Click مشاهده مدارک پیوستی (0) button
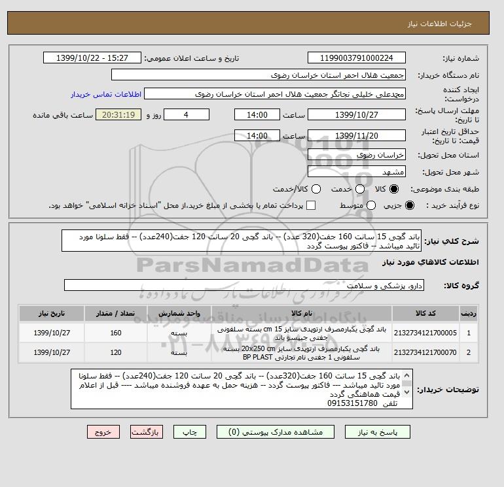Image resolution: width=504 pixels, height=487 pixels. 276,432
